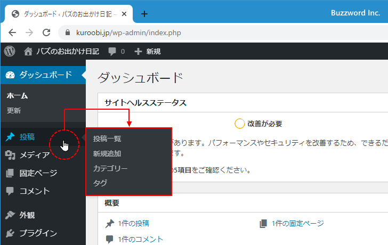Open the 外観 sidebar menu label

(x=27, y=215)
